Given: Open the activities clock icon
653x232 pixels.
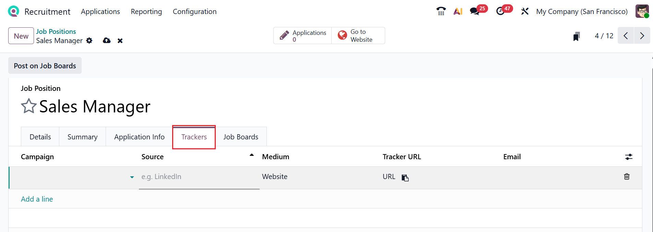Looking at the screenshot, I should [500, 11].
